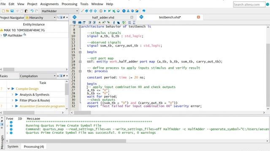Collapse the begin block at line 15
The image size is (270, 151).
point(80,52)
